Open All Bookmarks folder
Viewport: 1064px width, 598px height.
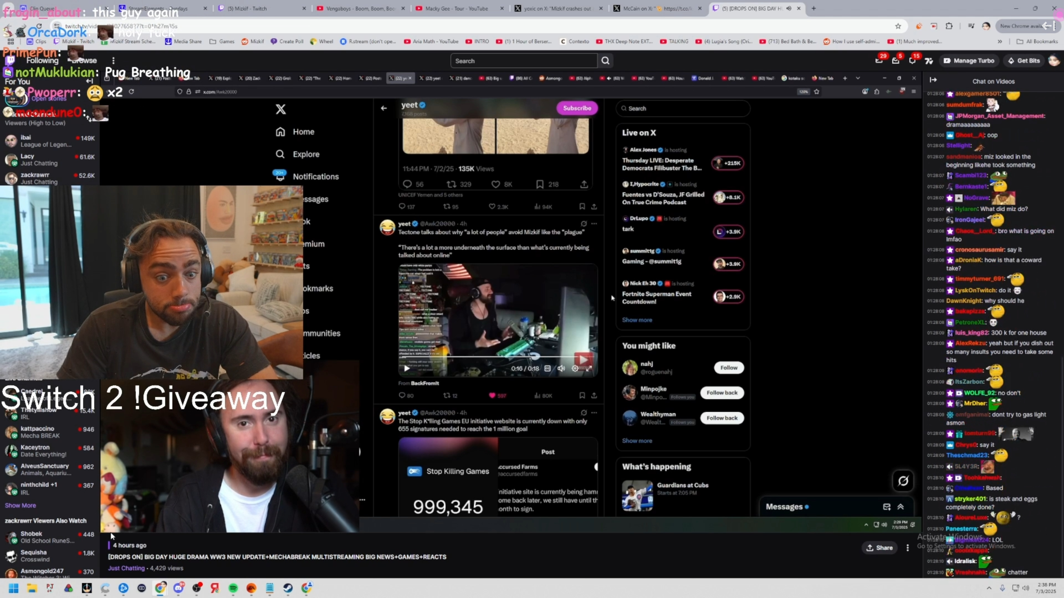tap(1037, 41)
